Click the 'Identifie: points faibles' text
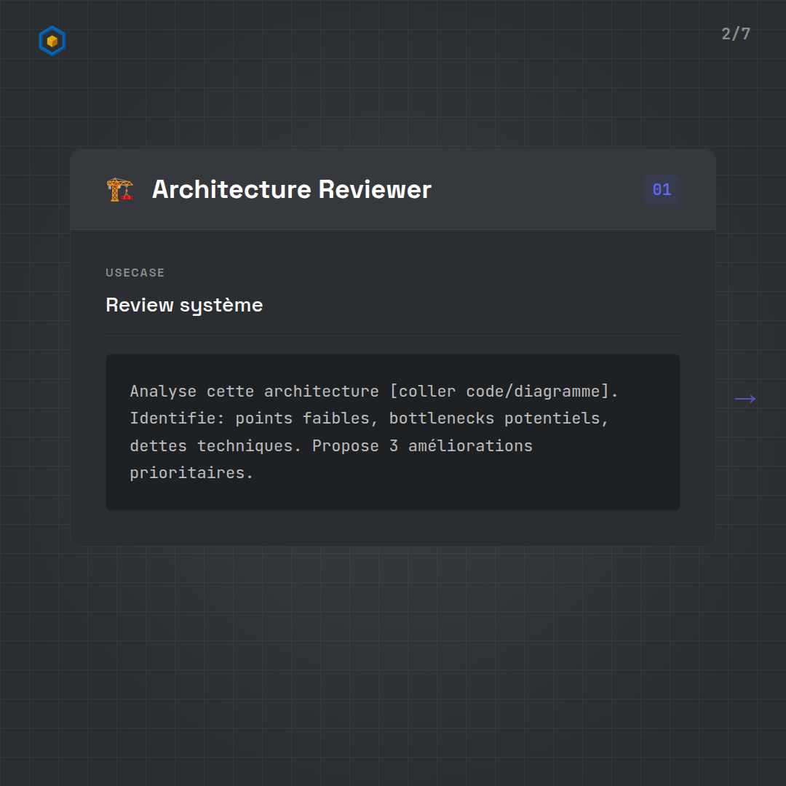 click(x=249, y=418)
